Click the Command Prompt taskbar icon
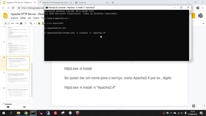 click(x=33, y=113)
